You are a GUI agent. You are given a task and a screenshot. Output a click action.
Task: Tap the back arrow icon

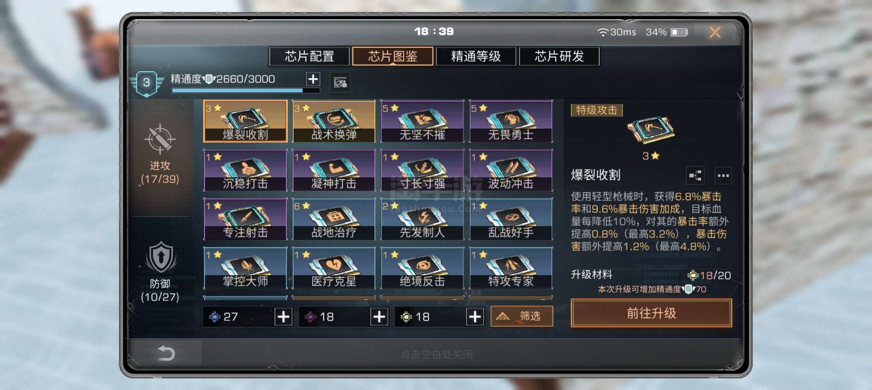(x=166, y=353)
